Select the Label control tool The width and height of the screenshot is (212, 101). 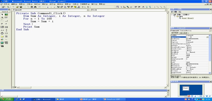2,18
